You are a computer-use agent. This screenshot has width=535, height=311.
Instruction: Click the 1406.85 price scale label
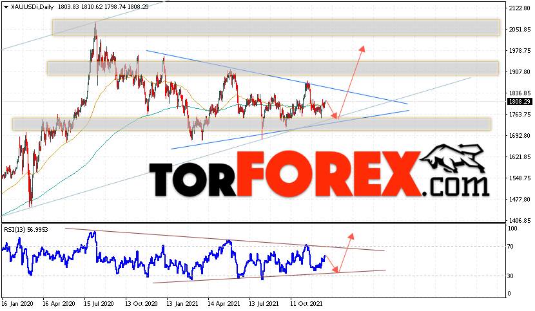point(520,221)
